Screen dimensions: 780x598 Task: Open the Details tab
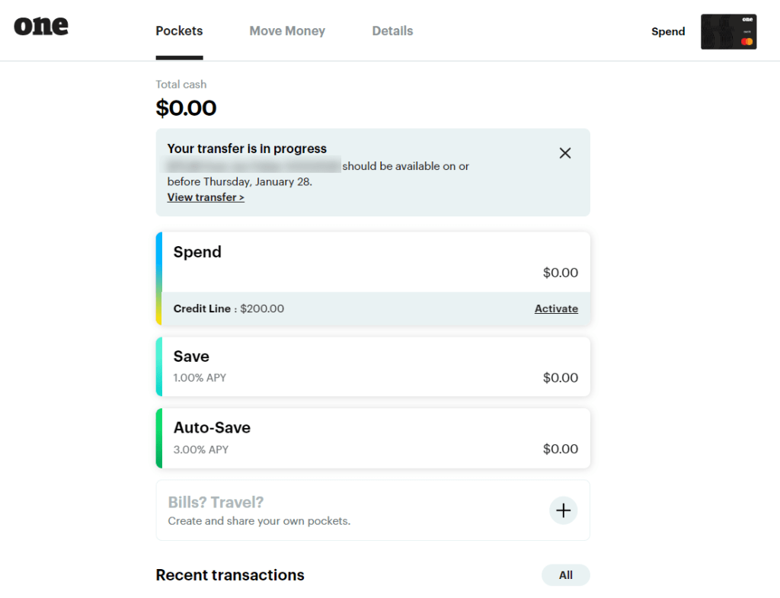point(392,31)
